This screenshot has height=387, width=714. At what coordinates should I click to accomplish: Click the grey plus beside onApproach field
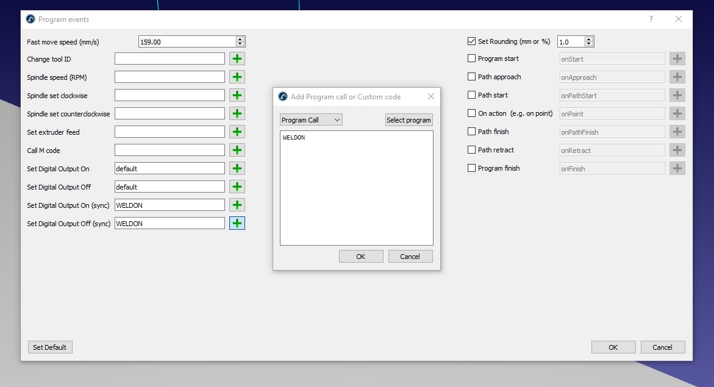[x=677, y=77]
